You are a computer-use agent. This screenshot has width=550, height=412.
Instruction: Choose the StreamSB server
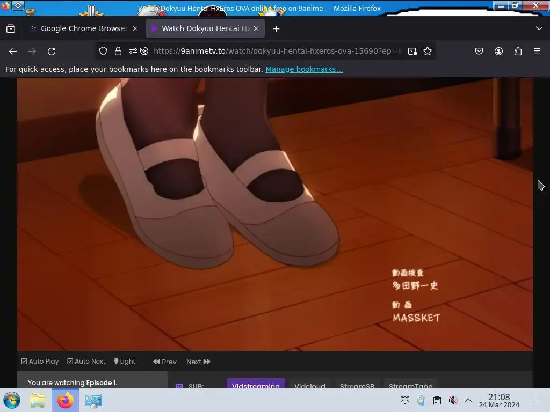(357, 383)
